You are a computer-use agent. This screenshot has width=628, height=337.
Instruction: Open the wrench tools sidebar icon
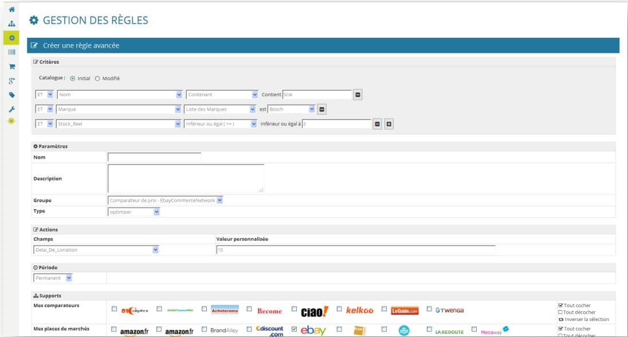[x=11, y=109]
